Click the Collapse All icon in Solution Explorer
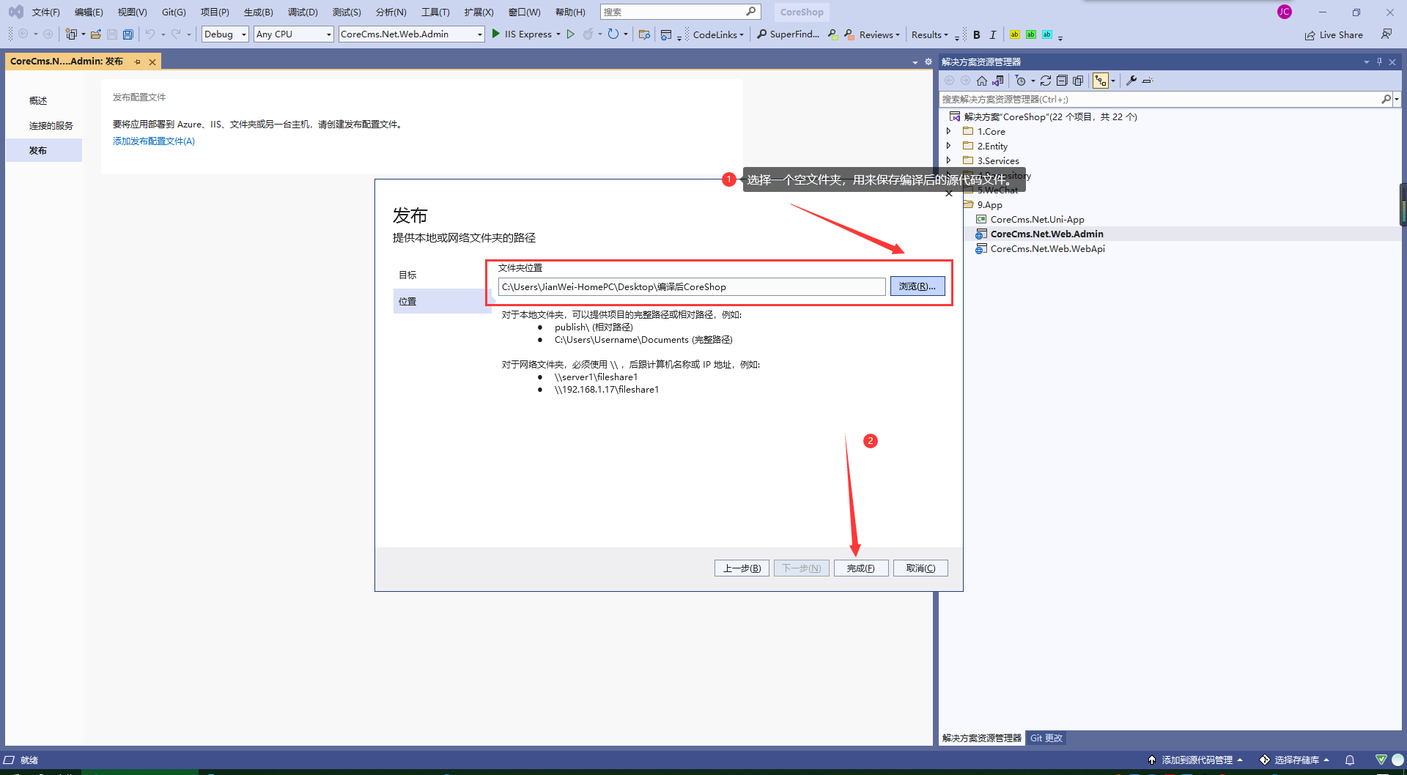The height and width of the screenshot is (775, 1407). pyautogui.click(x=1062, y=81)
